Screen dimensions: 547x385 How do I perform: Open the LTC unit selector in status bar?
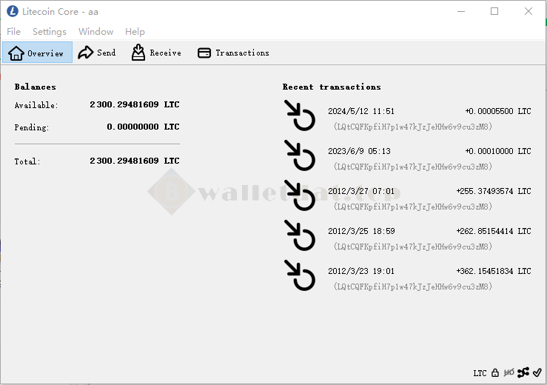[480, 373]
